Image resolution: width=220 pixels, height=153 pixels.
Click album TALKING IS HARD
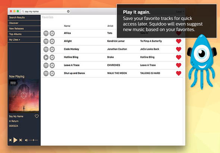tap(150, 73)
